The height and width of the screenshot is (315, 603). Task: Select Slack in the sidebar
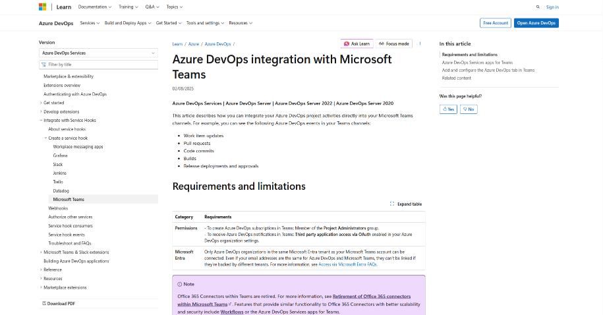point(58,164)
